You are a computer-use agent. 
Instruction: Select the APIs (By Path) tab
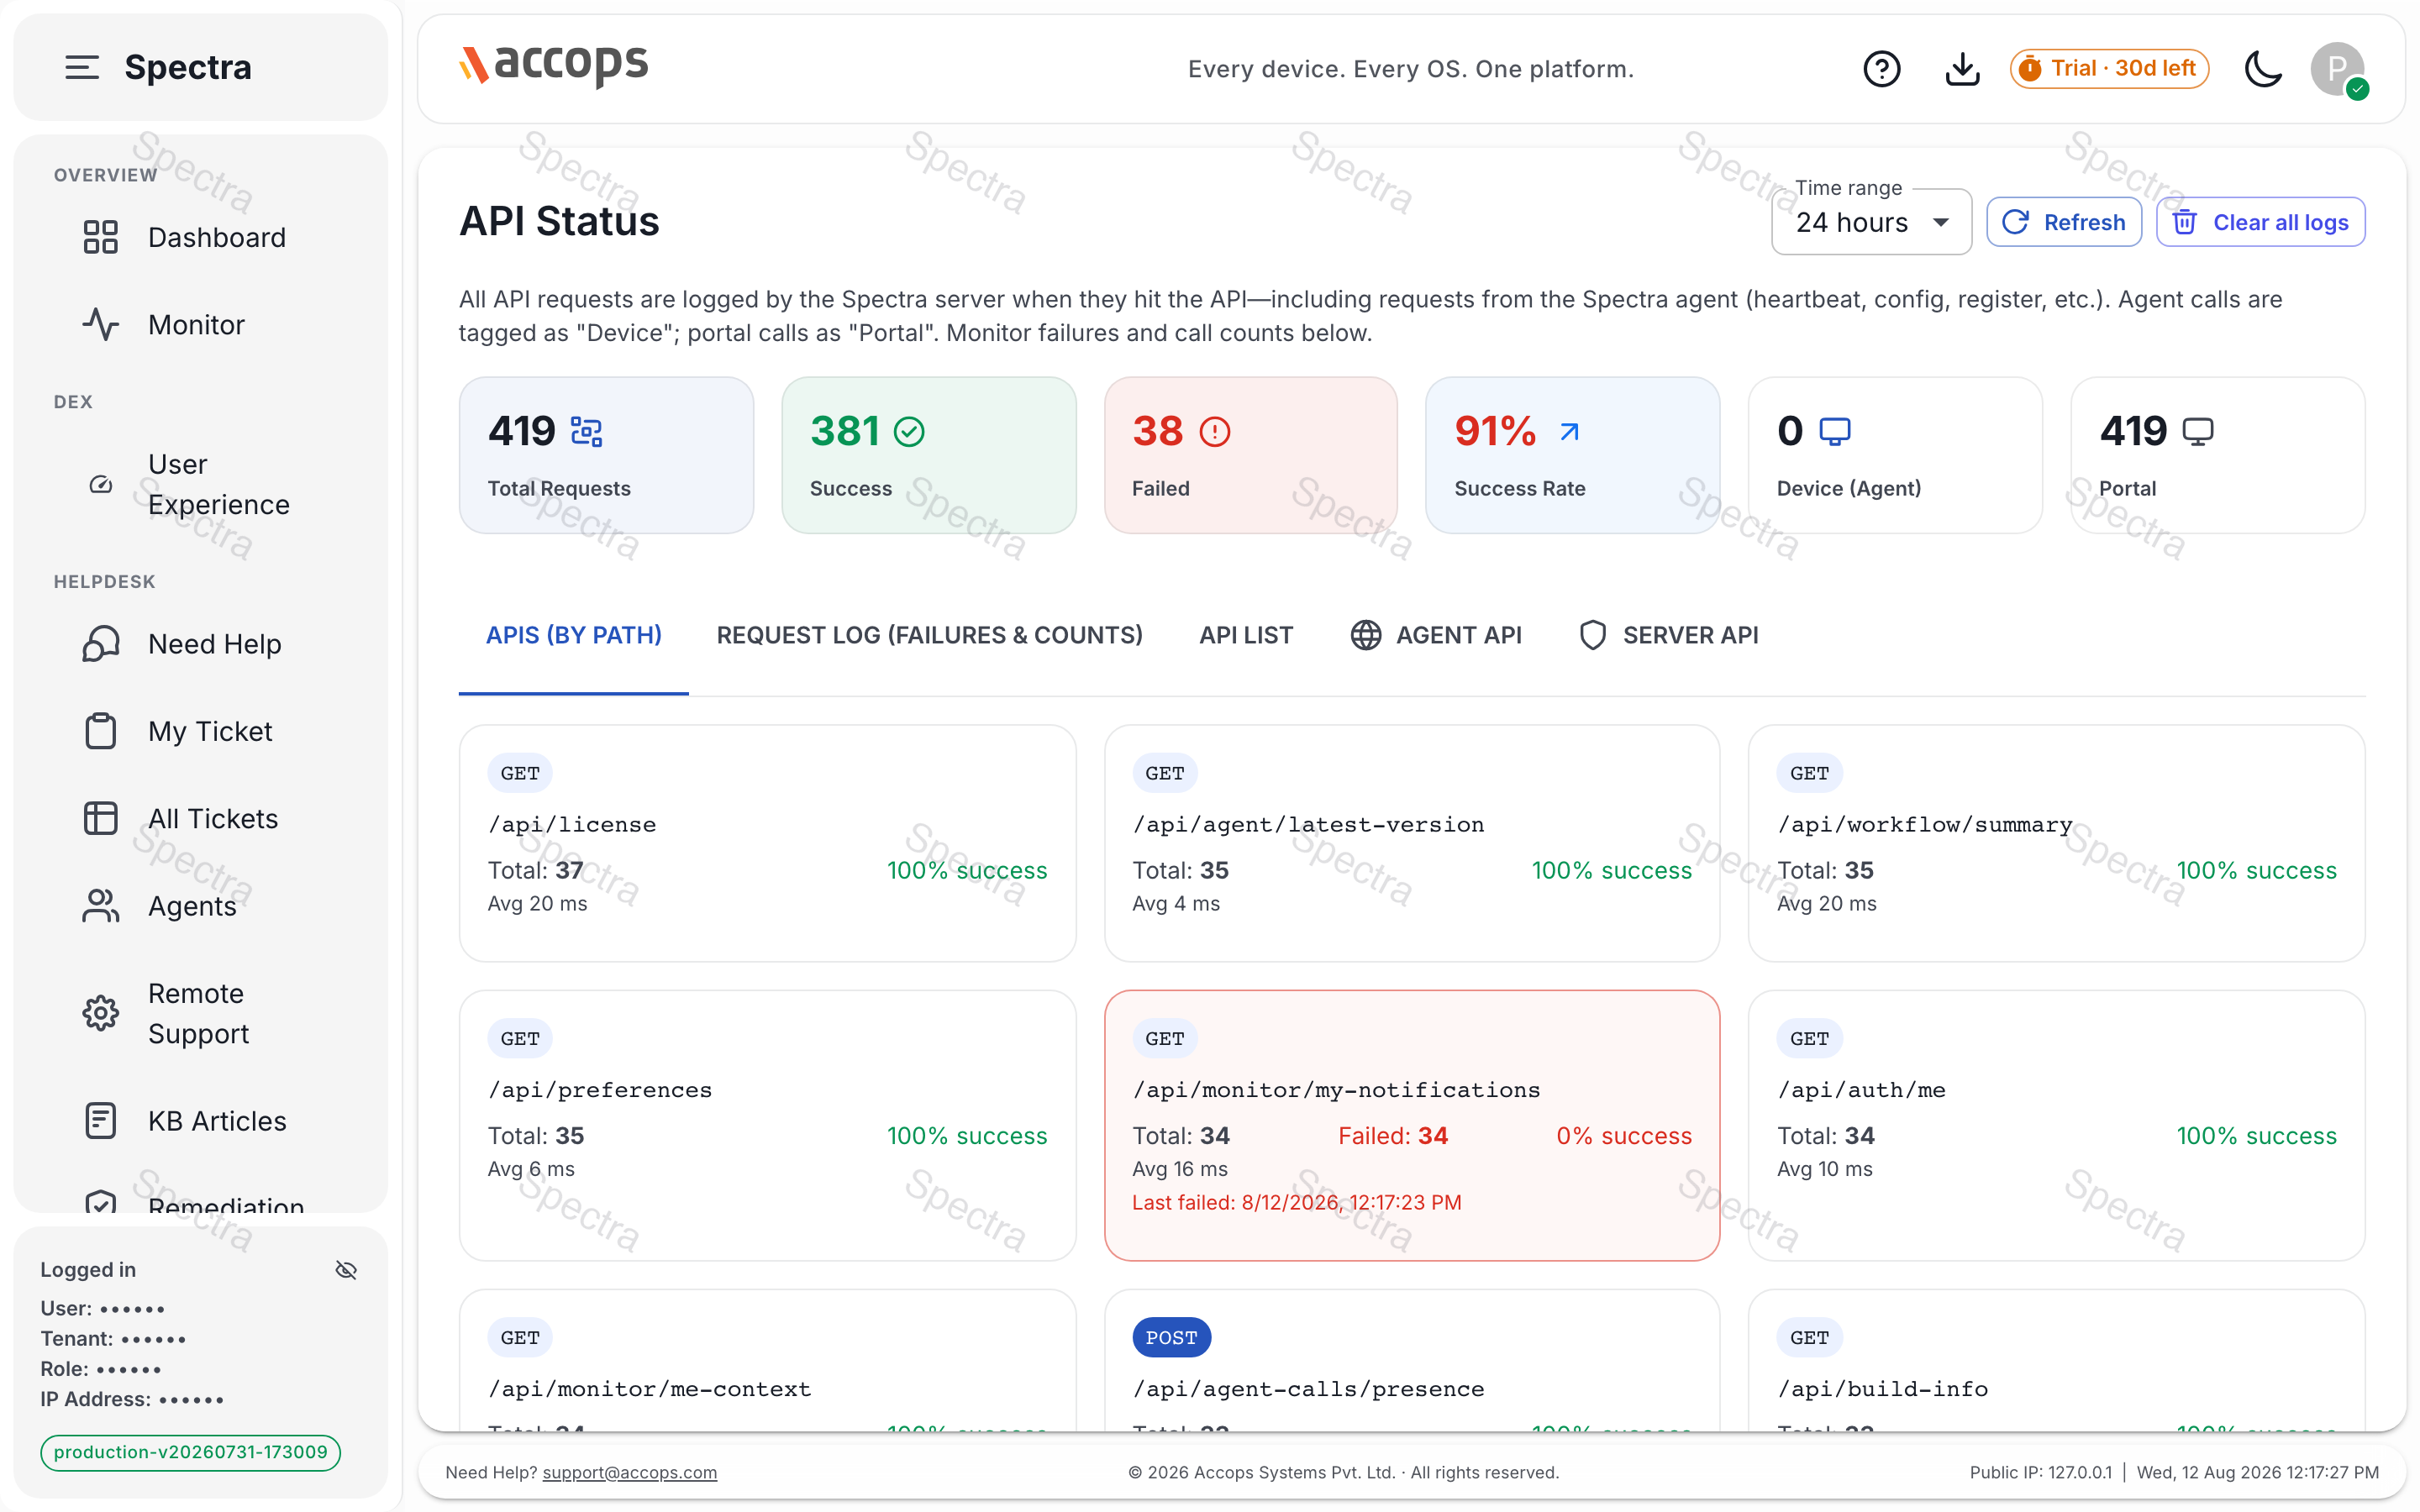pos(573,635)
